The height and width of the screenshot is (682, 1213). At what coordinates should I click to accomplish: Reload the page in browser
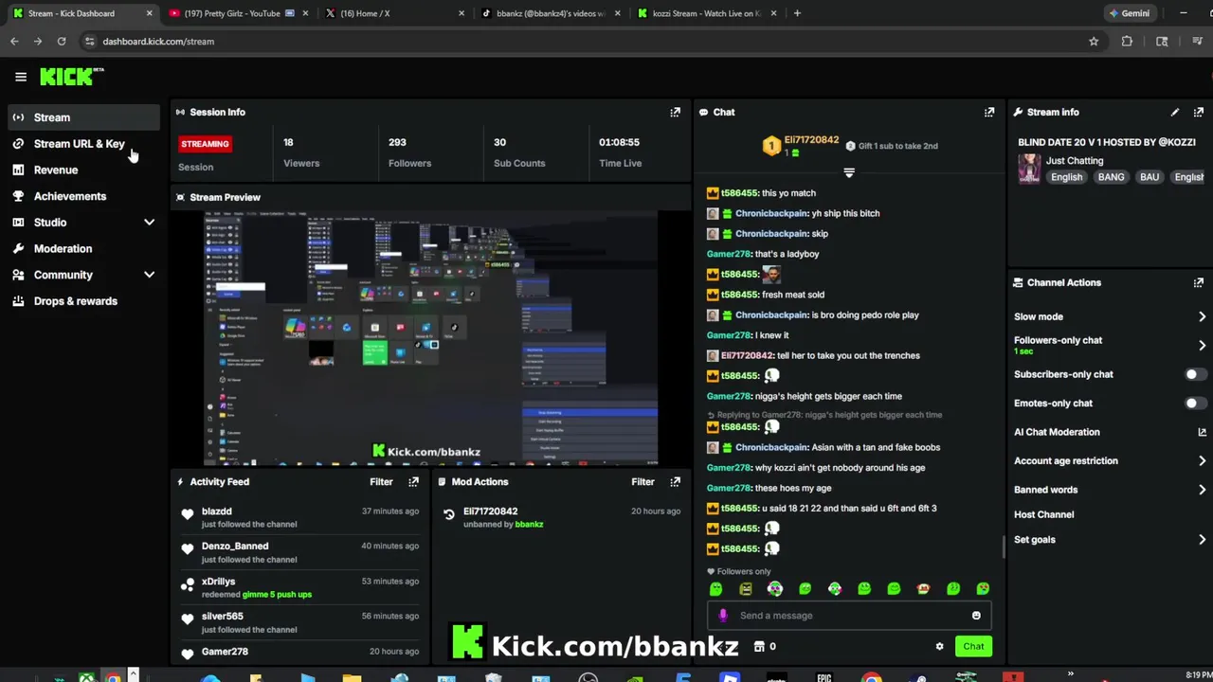(x=62, y=41)
